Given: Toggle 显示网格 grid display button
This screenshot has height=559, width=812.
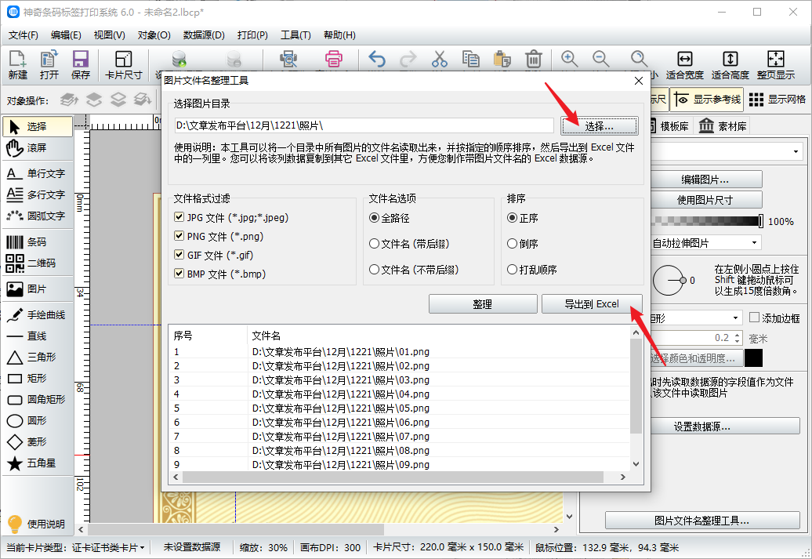Looking at the screenshot, I should click(x=778, y=100).
